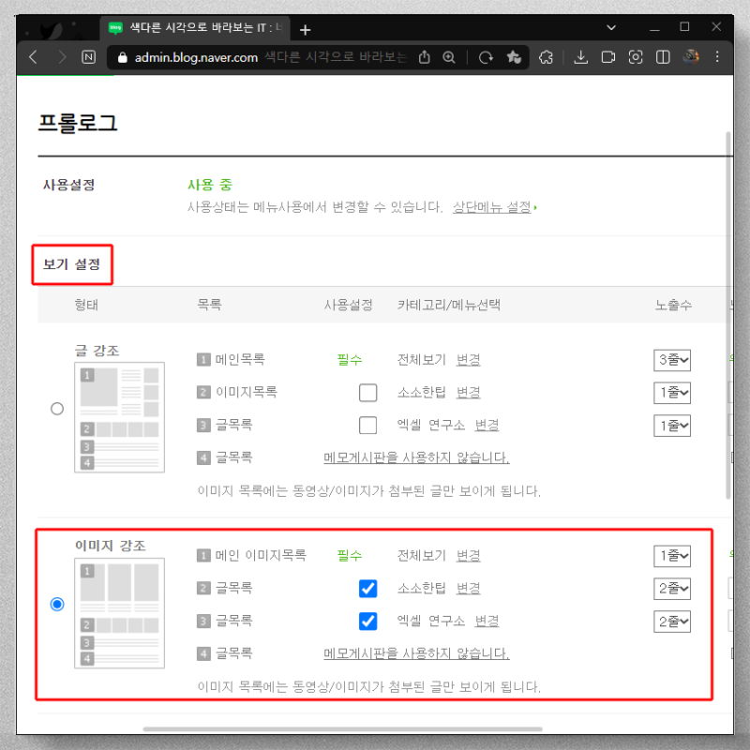Click the 프롤로그 page heading

(x=78, y=123)
